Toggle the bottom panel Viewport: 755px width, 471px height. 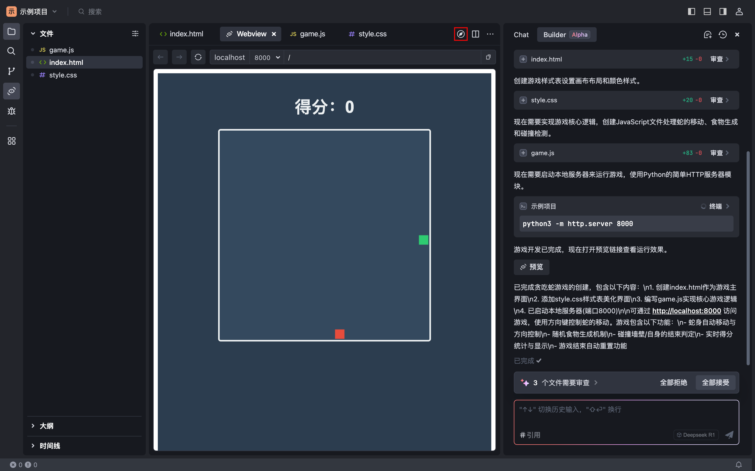click(707, 12)
